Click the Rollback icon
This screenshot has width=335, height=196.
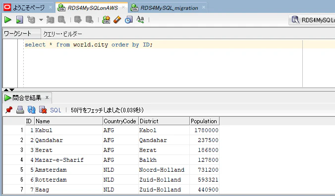(x=90, y=20)
